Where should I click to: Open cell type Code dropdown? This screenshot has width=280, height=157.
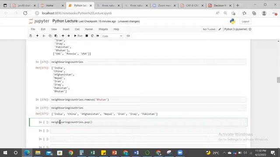(x=112, y=36)
